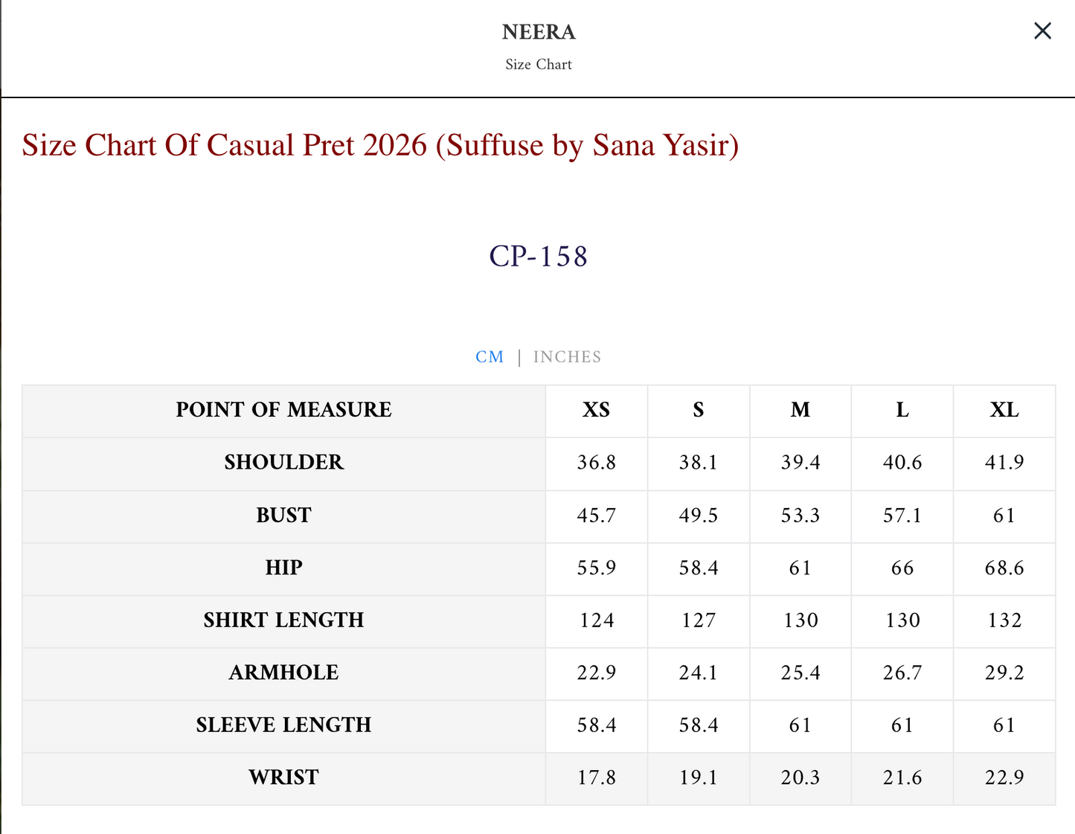This screenshot has width=1075, height=834.
Task: Click the NEERA dialog title
Action: [x=539, y=32]
